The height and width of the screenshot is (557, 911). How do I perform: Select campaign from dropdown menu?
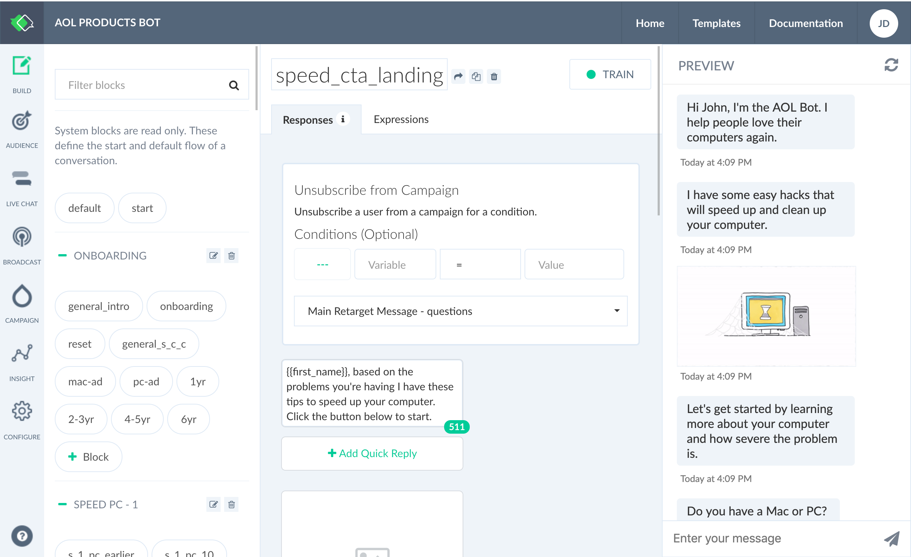460,311
